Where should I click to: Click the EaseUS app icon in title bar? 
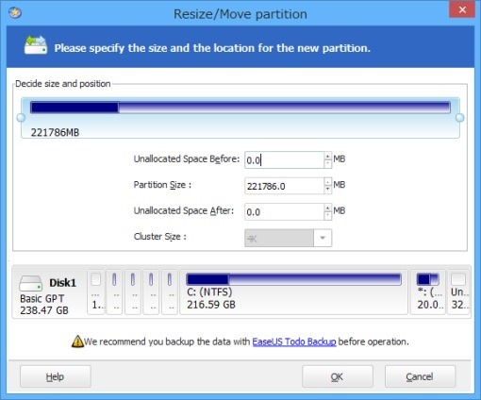coord(15,13)
